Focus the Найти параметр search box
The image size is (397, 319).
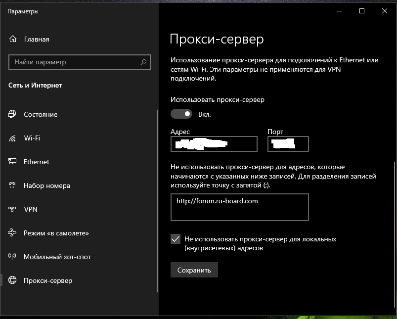click(74, 62)
